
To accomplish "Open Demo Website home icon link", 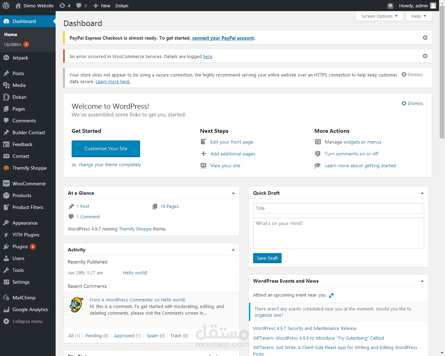I will tap(18, 6).
